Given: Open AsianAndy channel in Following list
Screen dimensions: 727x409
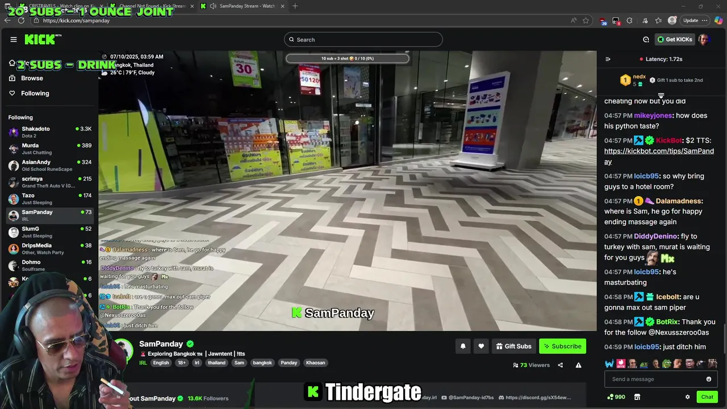Looking at the screenshot, I should [49, 165].
